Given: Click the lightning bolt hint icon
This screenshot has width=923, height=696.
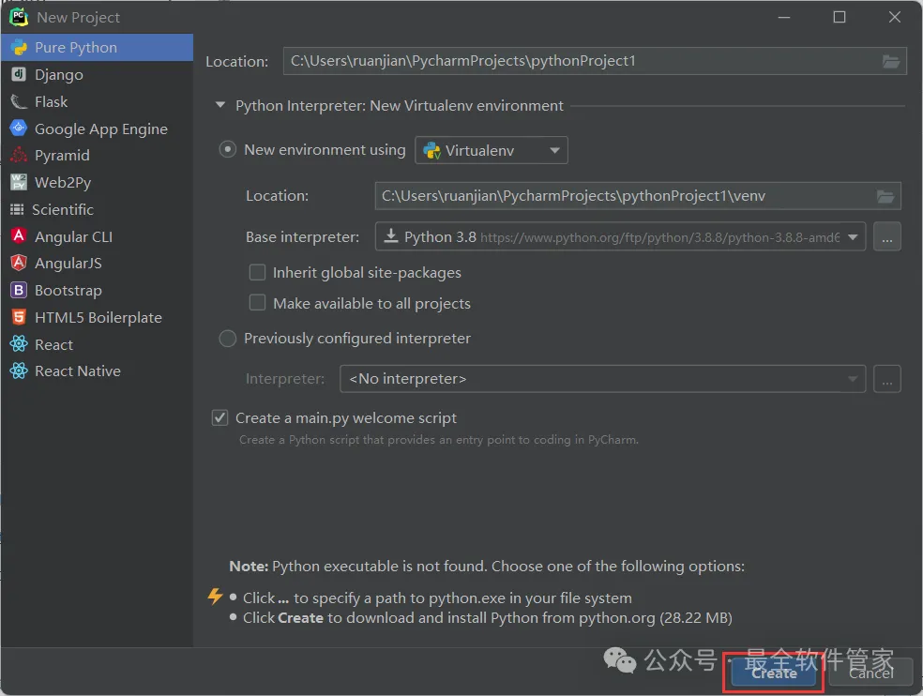Looking at the screenshot, I should pos(216,596).
